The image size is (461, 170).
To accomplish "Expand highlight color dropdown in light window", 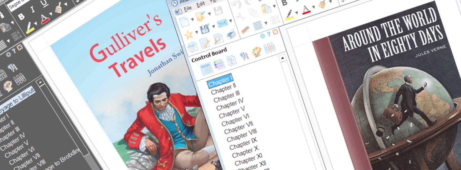I will 297,13.
